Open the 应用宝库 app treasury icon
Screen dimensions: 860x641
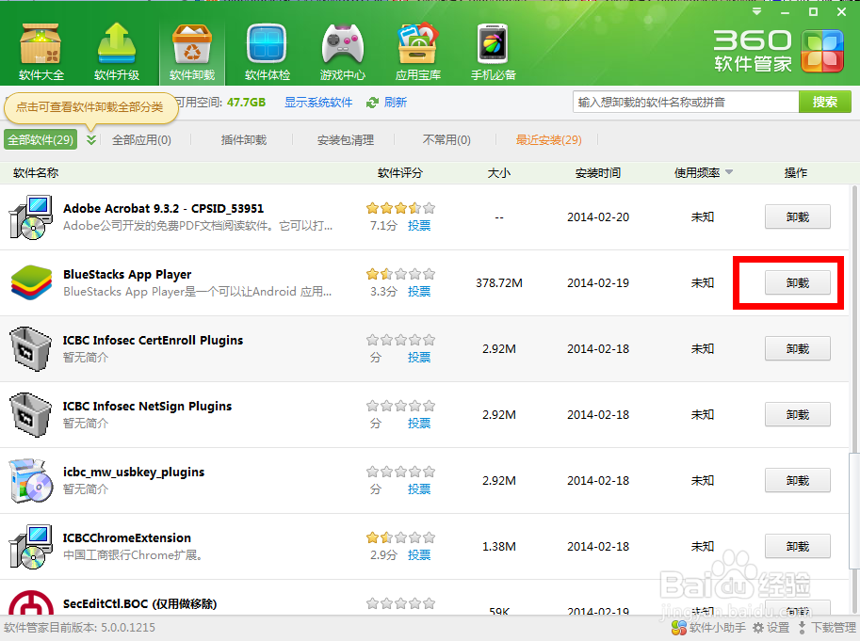tap(418, 52)
